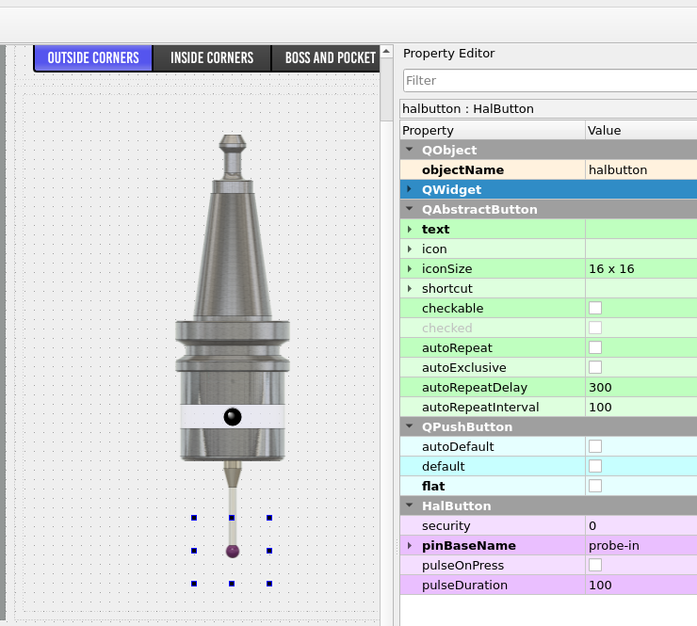Image resolution: width=697 pixels, height=626 pixels.
Task: Switch to the INSIDE CORNERS tab
Action: coord(212,58)
